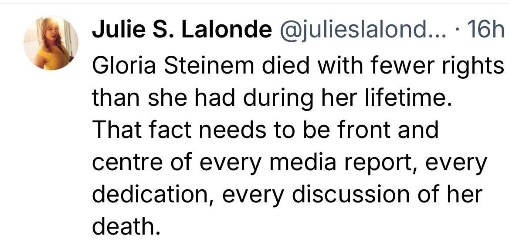
Task: Open Julie S. Lalonde's profile picture
Action: [x=51, y=43]
